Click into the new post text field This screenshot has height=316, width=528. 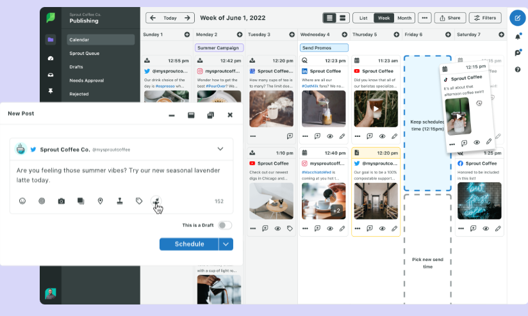pyautogui.click(x=121, y=175)
